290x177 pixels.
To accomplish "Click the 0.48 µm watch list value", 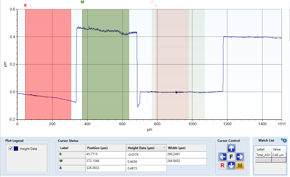I will tap(279, 155).
